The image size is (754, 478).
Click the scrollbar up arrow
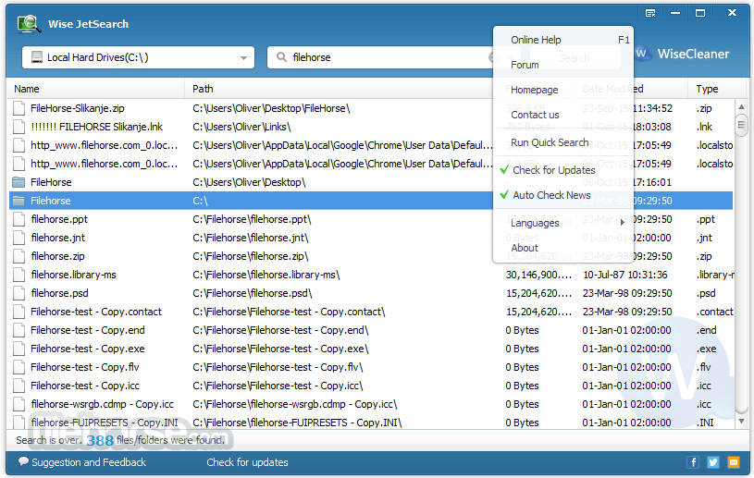[741, 106]
